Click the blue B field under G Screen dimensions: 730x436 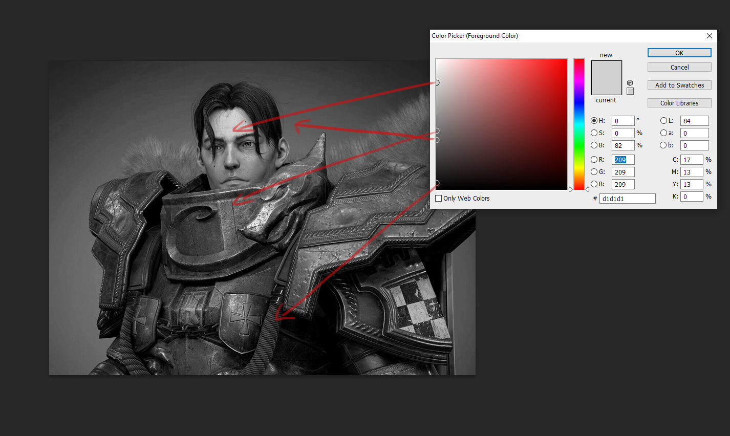[x=623, y=184]
